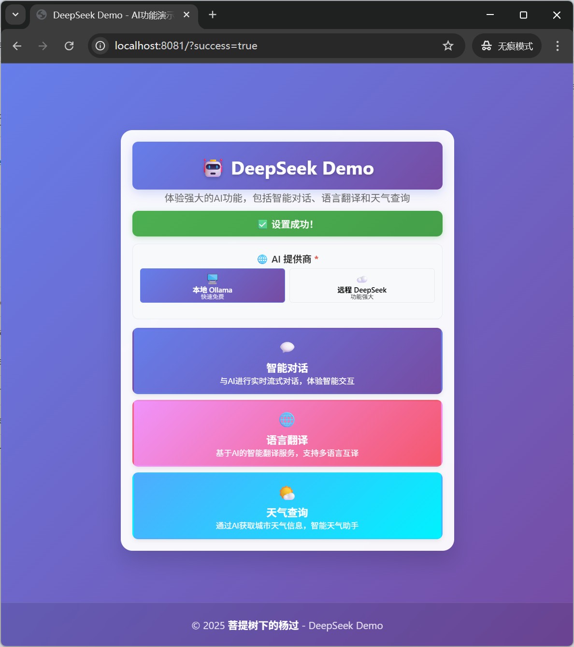The width and height of the screenshot is (574, 647).
Task: Click the robot icon beside DeepSeek Demo
Action: click(x=213, y=168)
